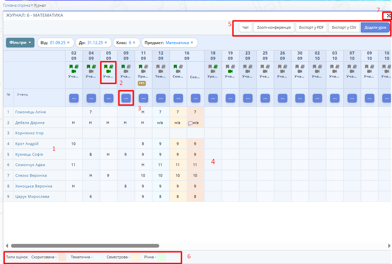Viewport: 392px width, 264px height.
Task: Go to Головна сторінка breadcrumb
Action: coord(15,5)
